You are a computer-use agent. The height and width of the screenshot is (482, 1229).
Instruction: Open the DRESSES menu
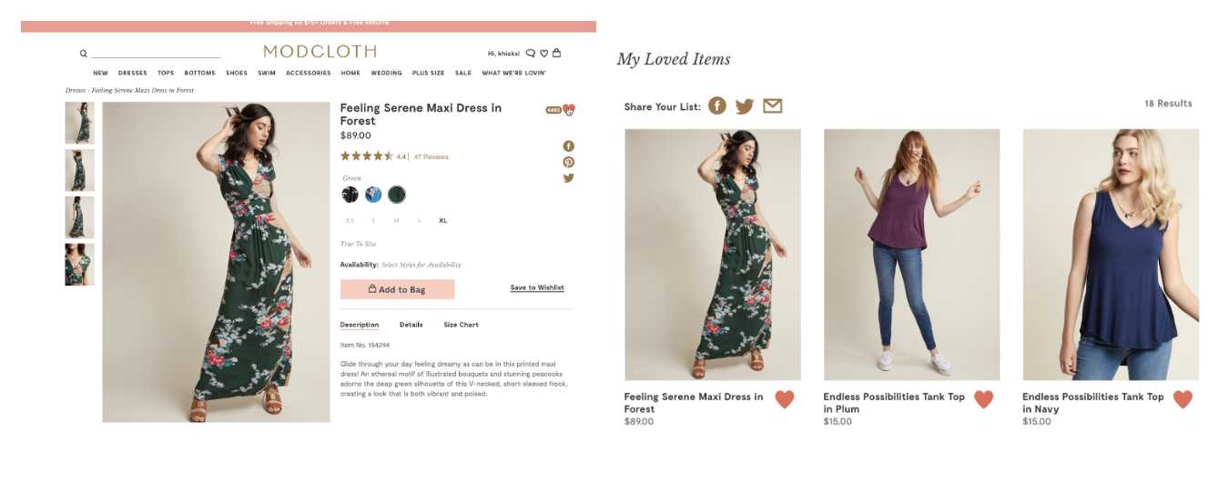(x=132, y=73)
